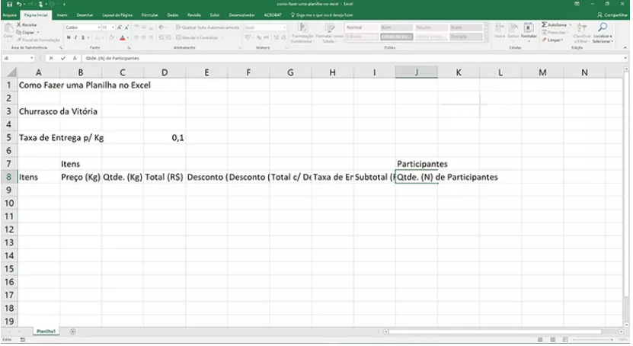Open the Inserir ribbon tab

point(62,14)
